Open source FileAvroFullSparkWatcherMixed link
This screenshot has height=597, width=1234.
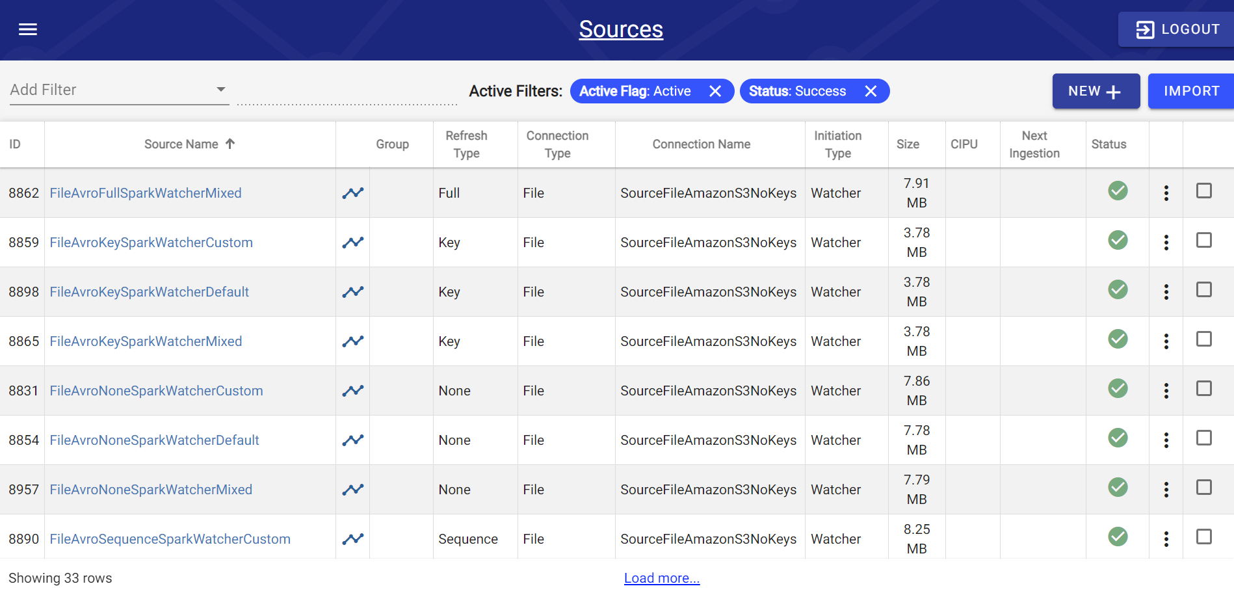click(x=146, y=193)
